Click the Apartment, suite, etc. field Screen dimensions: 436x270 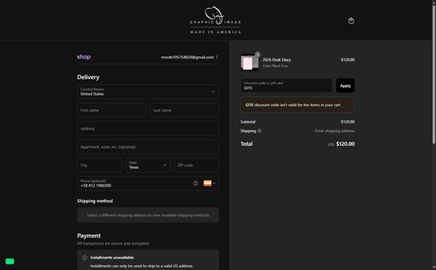click(x=148, y=147)
